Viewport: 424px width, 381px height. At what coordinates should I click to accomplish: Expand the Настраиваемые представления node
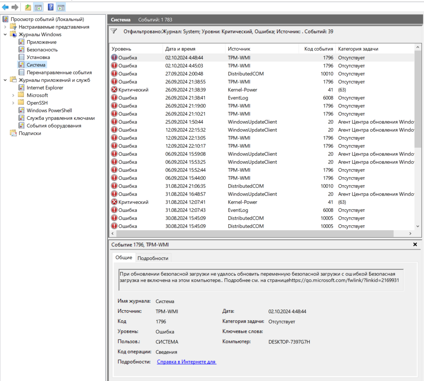(x=5, y=27)
